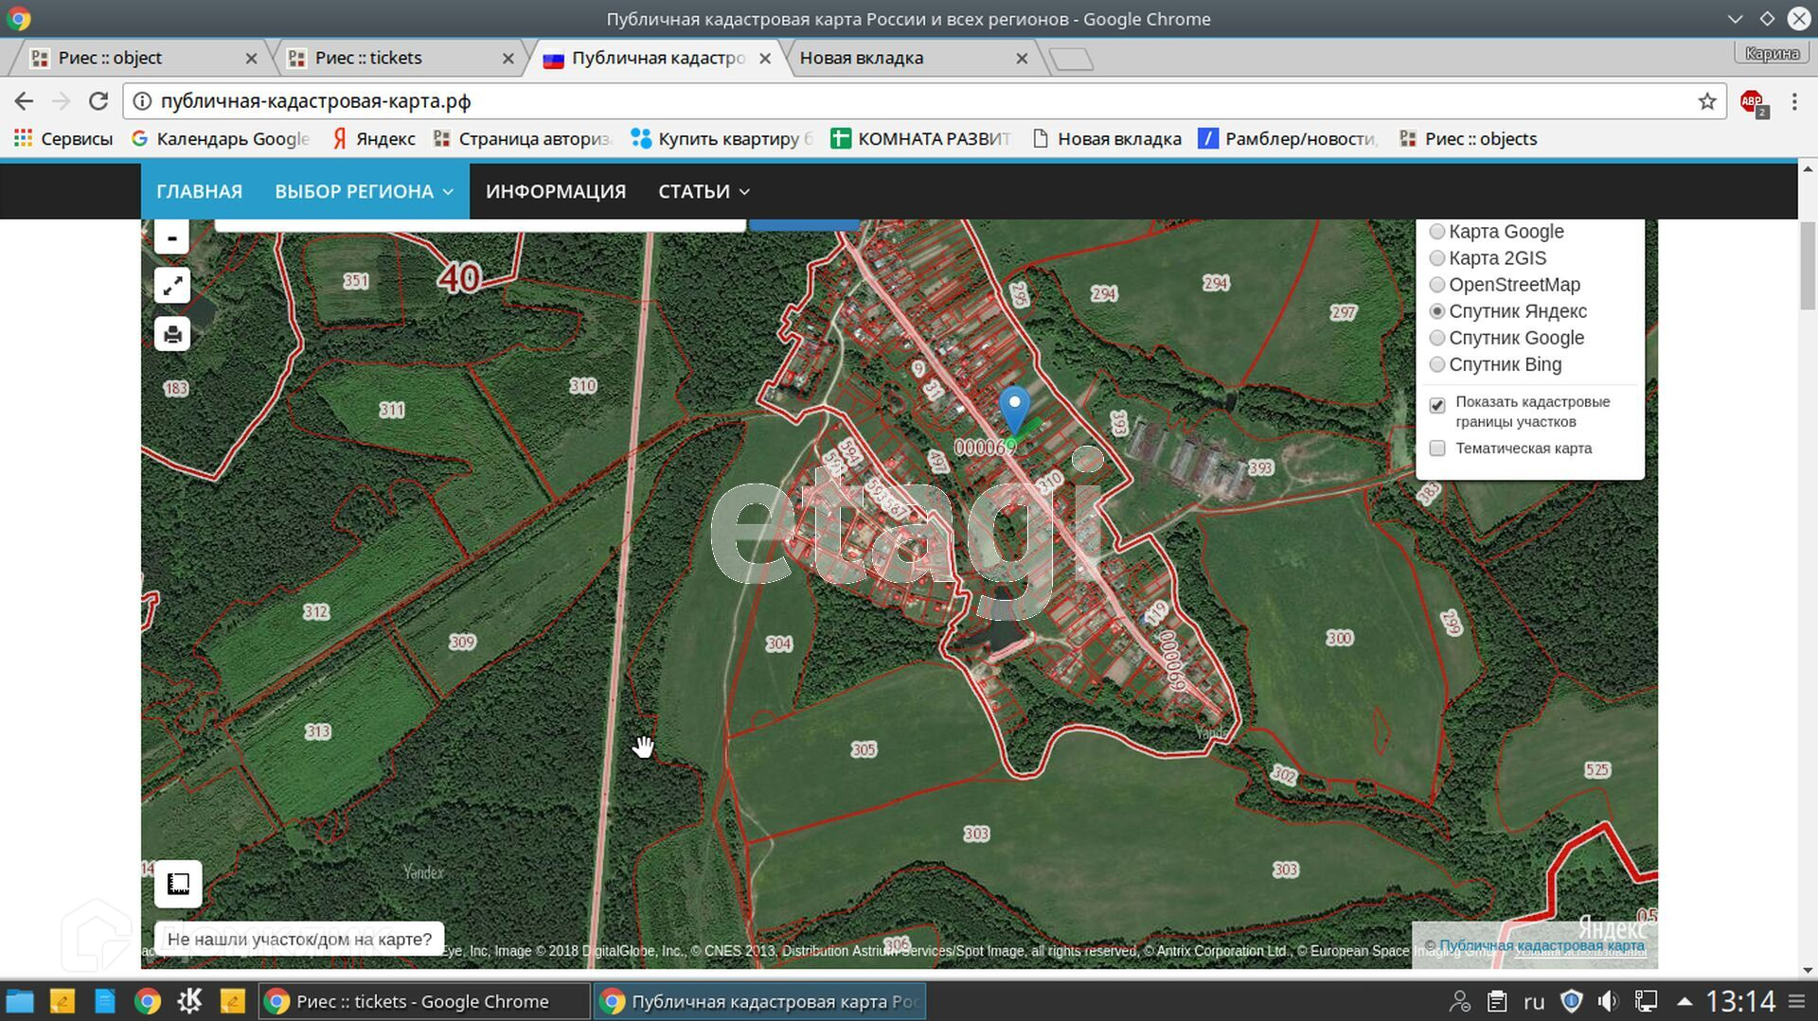
Task: Click the blue location marker pin
Action: 1014,410
